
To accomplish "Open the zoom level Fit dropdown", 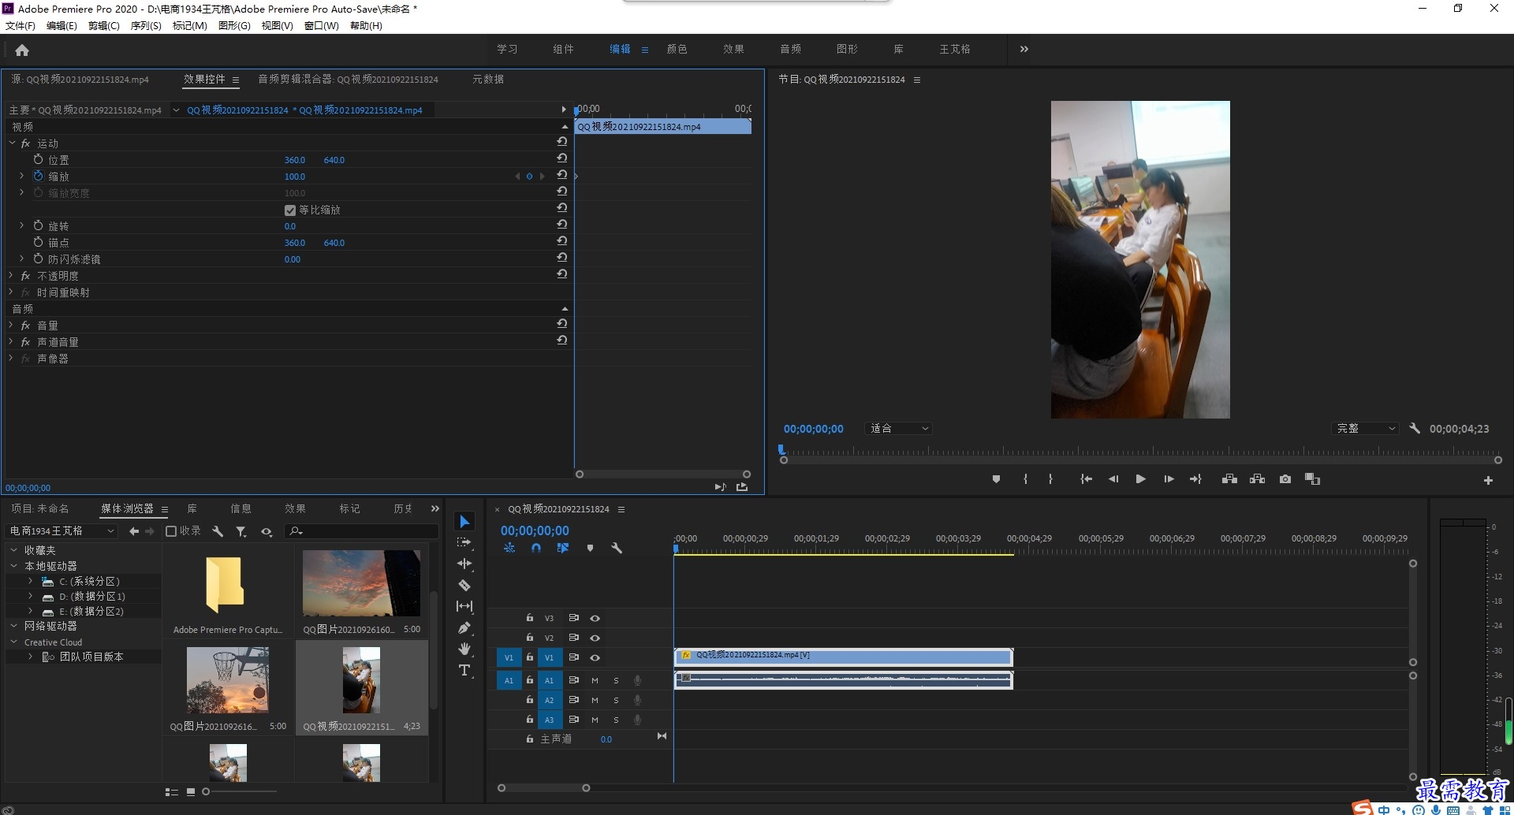I will tap(899, 428).
